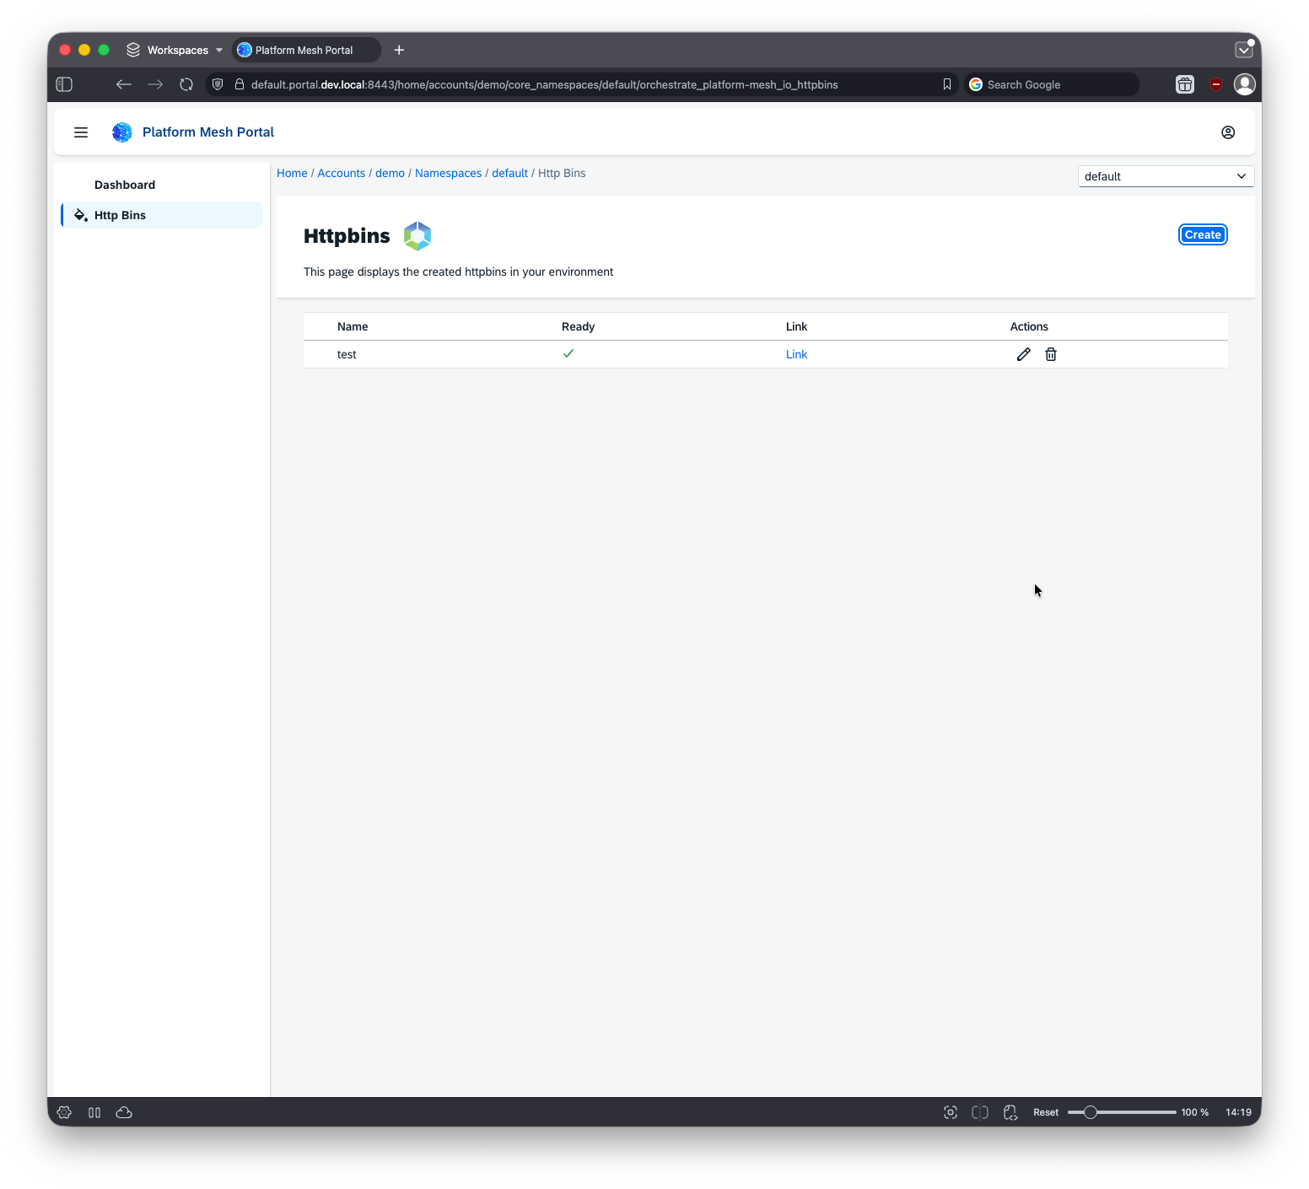Adjust the page zoom slider

(x=1091, y=1112)
